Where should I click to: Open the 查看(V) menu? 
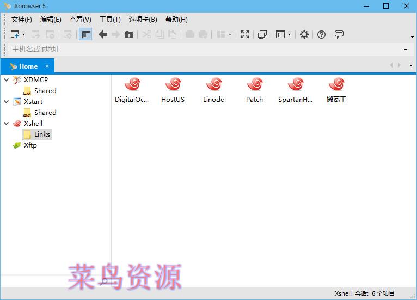pyautogui.click(x=81, y=20)
